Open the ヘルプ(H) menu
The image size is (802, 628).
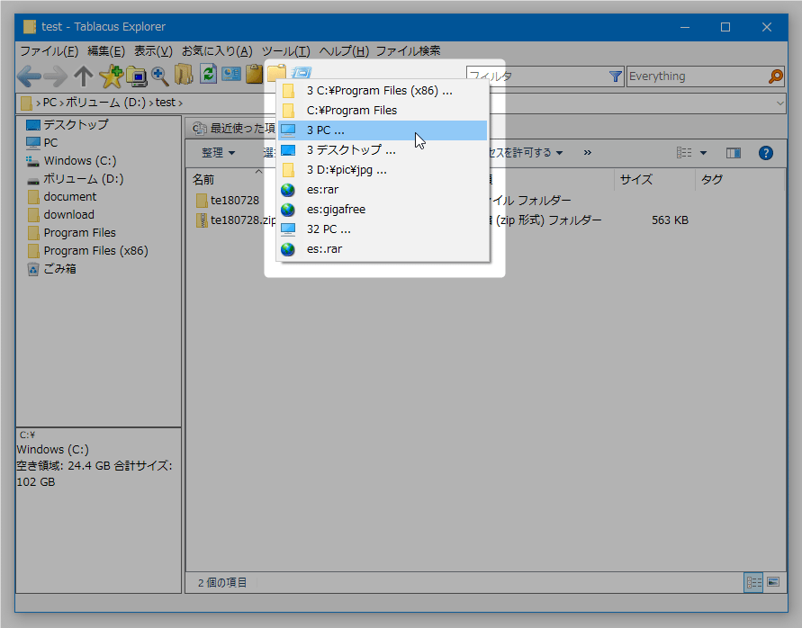(x=344, y=51)
